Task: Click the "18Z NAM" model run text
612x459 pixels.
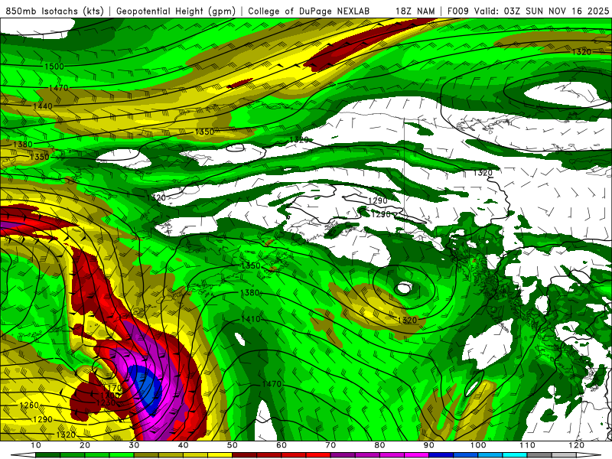Action: pyautogui.click(x=415, y=11)
